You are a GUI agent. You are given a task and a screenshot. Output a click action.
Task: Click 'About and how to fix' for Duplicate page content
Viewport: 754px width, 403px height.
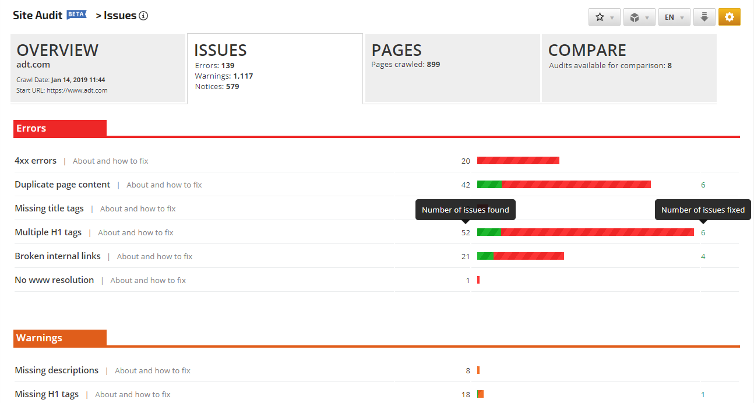coord(164,185)
